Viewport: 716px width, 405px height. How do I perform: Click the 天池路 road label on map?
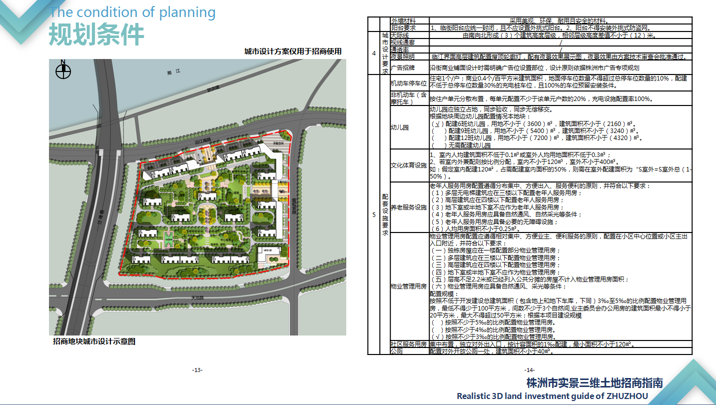coord(199,297)
